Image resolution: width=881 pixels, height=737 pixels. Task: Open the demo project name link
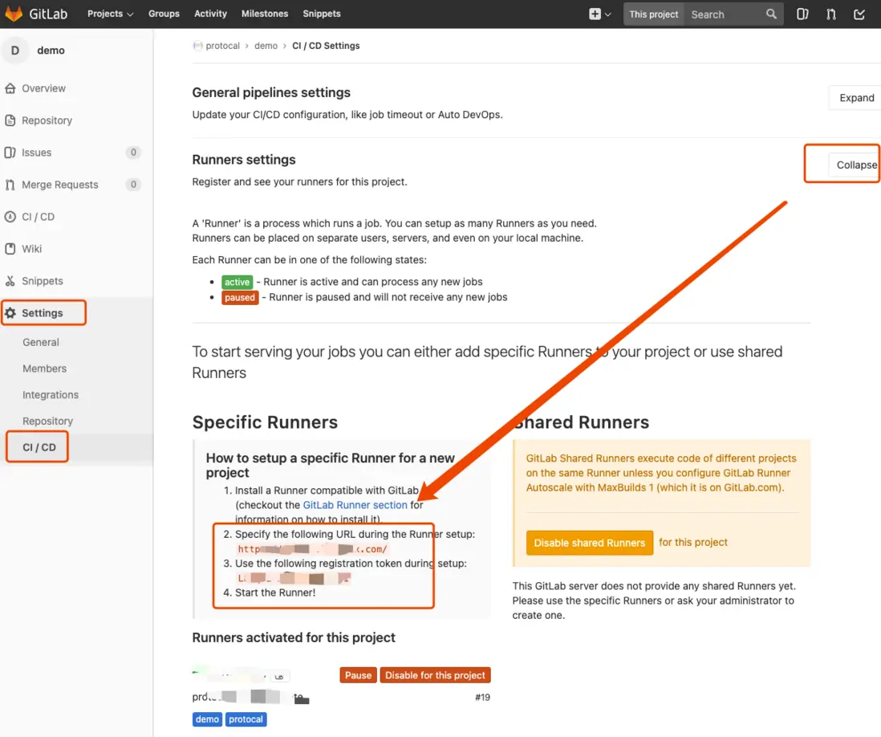[51, 50]
